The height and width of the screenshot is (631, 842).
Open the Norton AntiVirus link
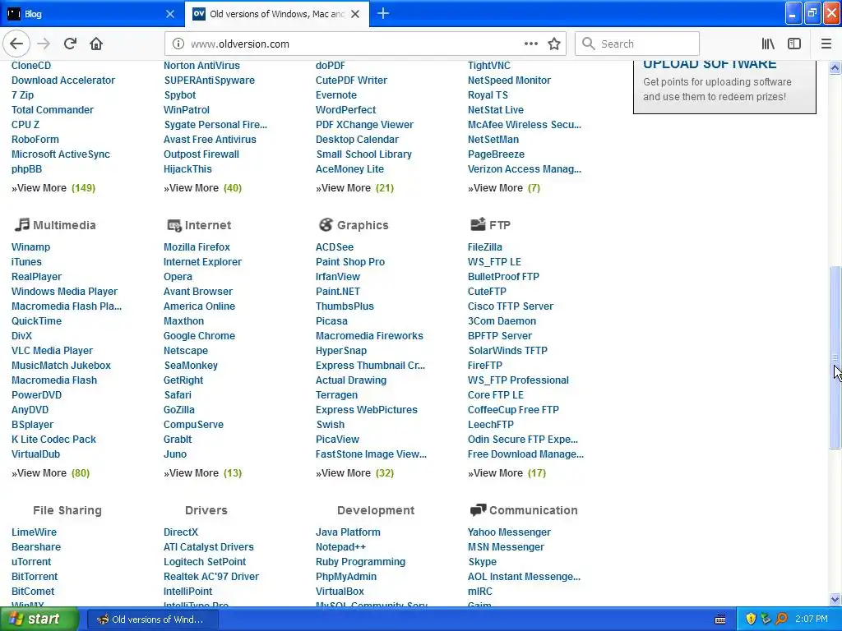201,66
